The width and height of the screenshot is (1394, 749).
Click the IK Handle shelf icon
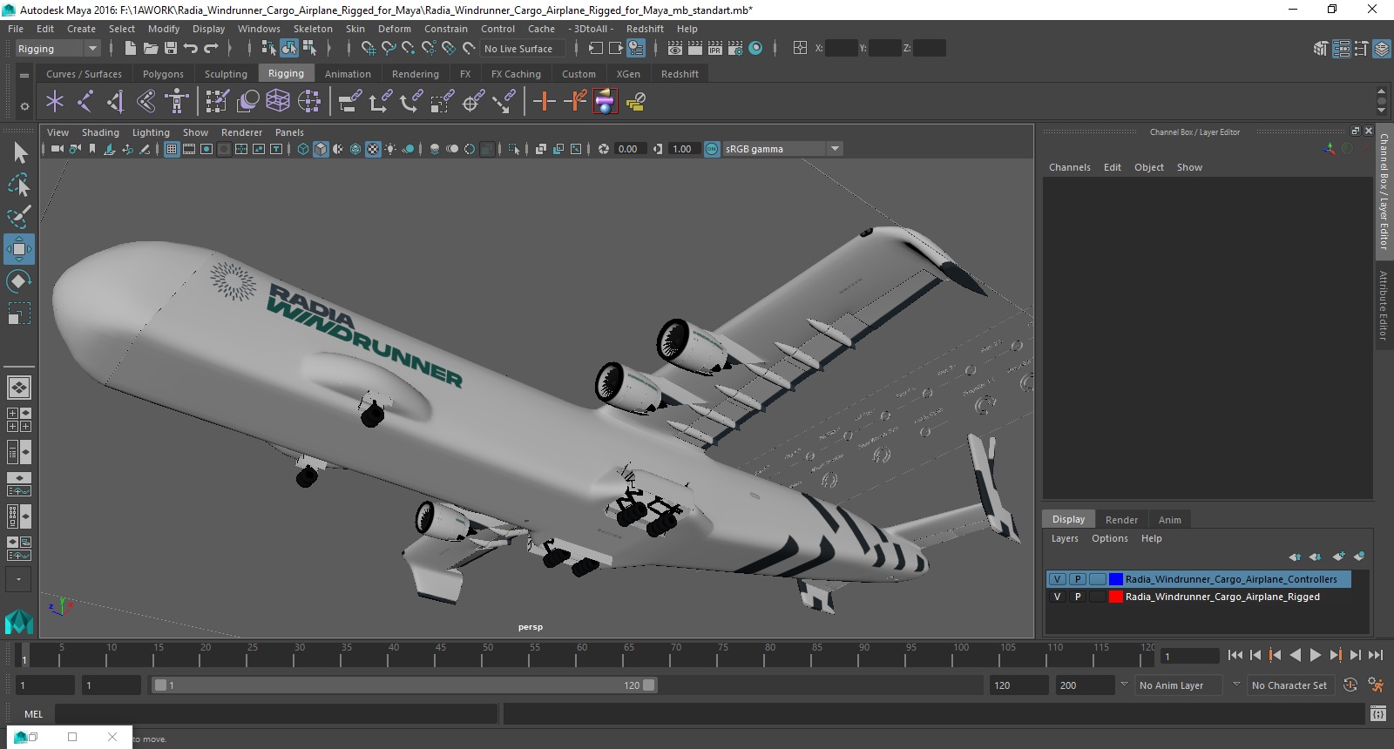tap(115, 102)
